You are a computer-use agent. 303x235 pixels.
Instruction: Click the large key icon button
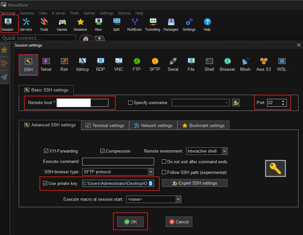tap(275, 168)
